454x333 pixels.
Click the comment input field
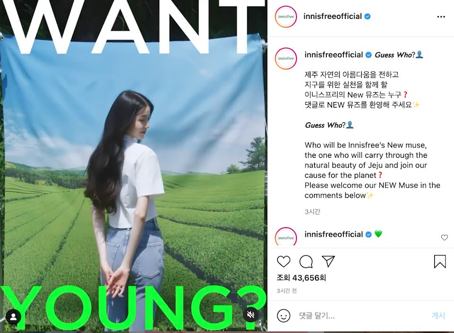(x=362, y=316)
